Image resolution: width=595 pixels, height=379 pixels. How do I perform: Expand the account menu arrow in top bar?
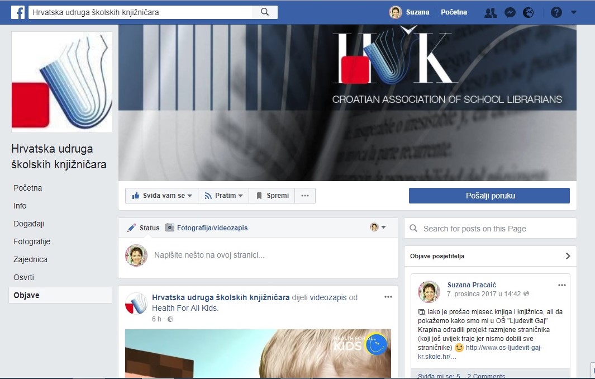point(574,12)
